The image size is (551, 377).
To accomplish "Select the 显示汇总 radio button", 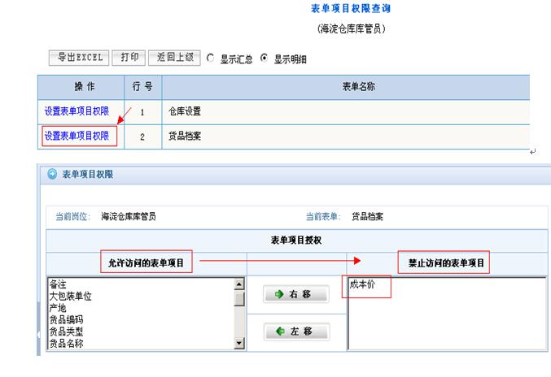I will 211,58.
